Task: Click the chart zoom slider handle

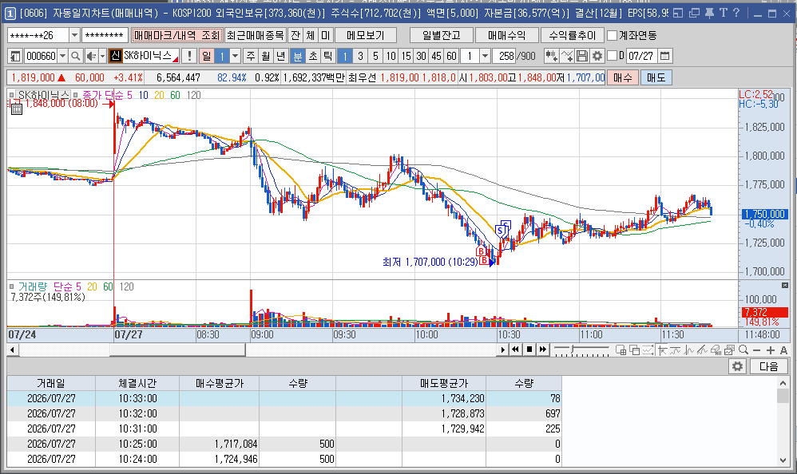Action: tap(573, 350)
